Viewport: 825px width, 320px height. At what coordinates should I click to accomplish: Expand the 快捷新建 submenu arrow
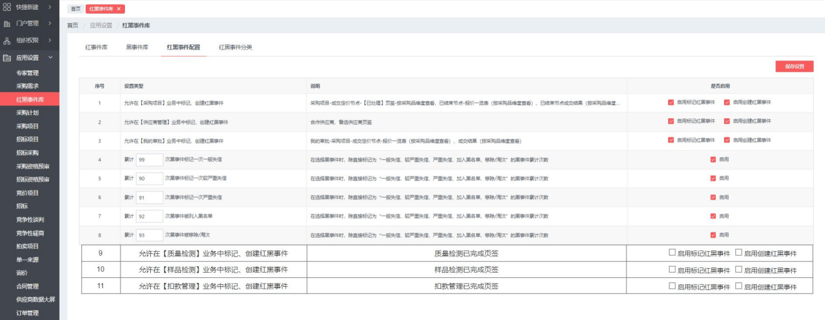coord(50,6)
